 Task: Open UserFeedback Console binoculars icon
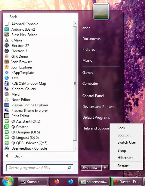click(x=7, y=148)
